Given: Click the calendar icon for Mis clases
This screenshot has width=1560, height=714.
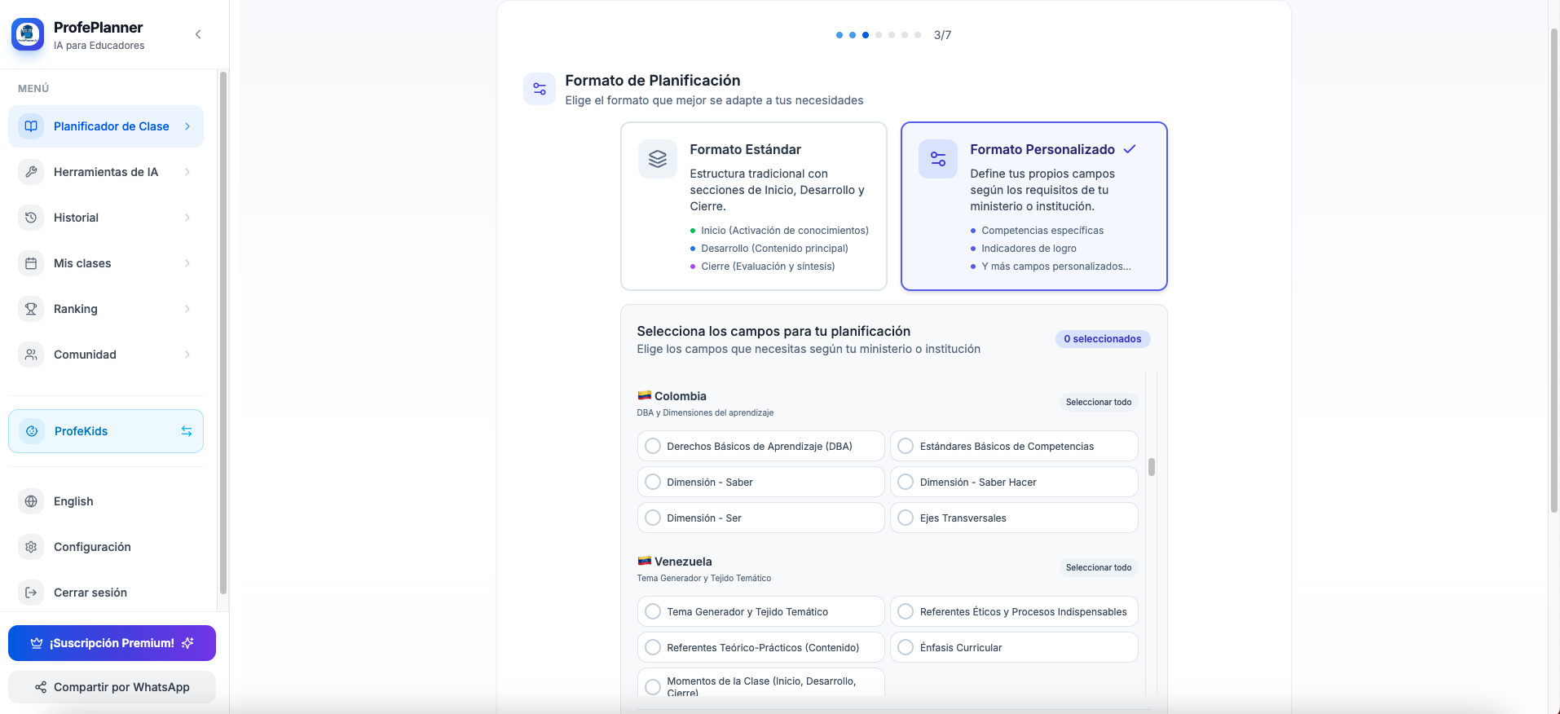Looking at the screenshot, I should pos(31,263).
